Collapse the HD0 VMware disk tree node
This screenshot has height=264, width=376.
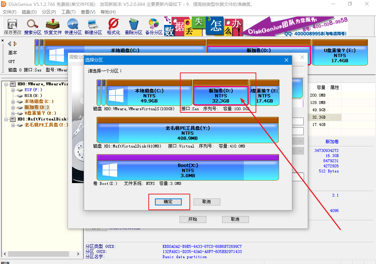[6, 84]
